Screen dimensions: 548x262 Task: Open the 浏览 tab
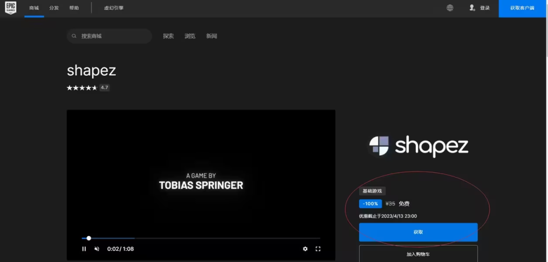click(x=190, y=36)
